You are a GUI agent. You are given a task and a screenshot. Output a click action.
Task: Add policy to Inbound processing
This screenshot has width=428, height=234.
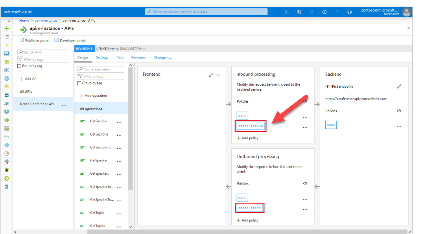point(247,138)
